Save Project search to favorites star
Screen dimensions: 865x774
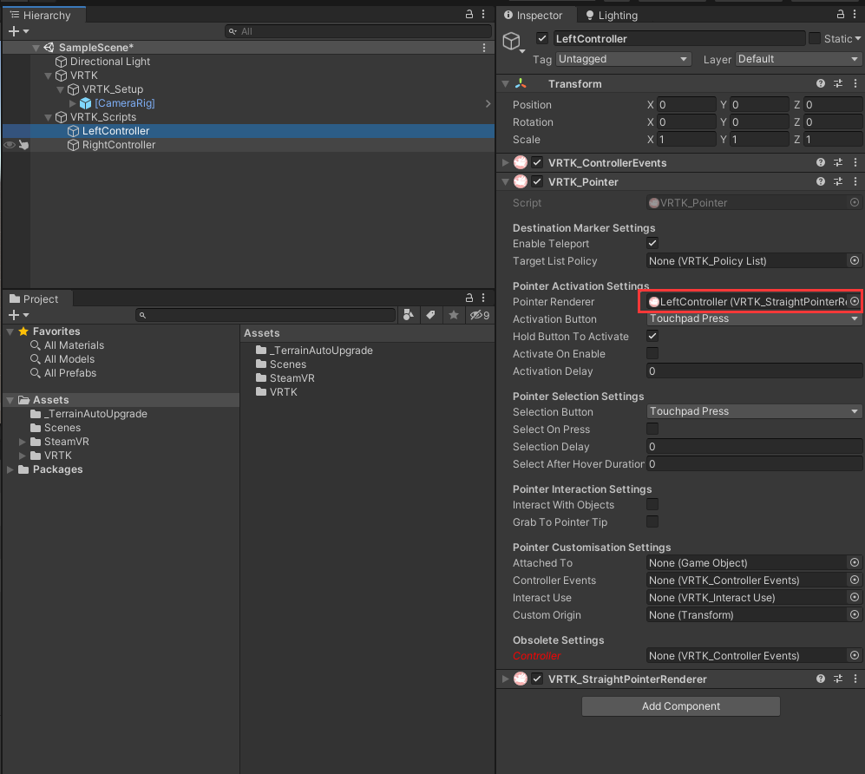coord(454,315)
